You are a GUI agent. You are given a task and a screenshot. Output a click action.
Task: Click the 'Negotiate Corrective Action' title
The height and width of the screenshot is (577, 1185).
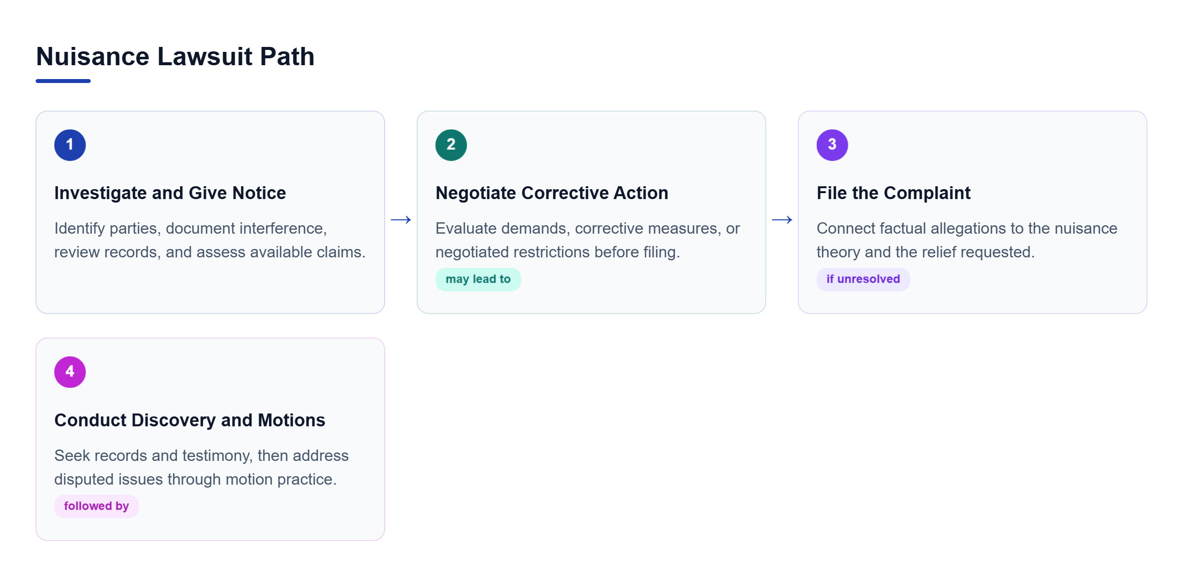click(552, 193)
